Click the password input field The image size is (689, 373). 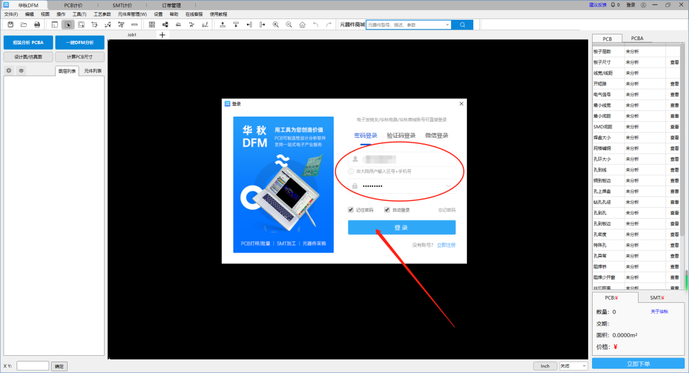tap(402, 186)
